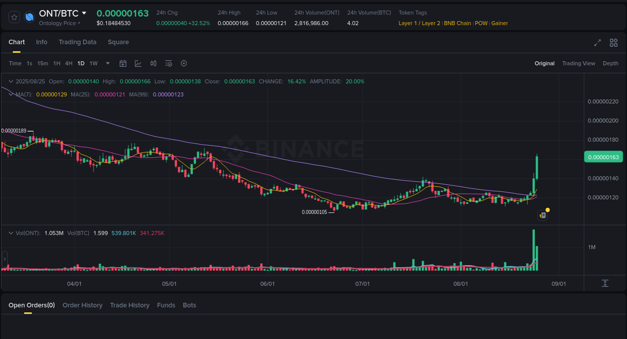Image resolution: width=627 pixels, height=339 pixels.
Task: Open chart settings via hexagon icon
Action: 184,63
